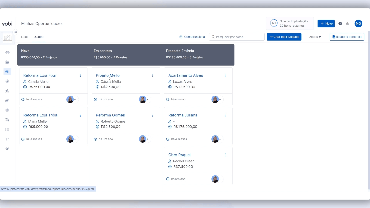Open the coins stack sidebar icon
The image size is (370, 208).
point(8,101)
